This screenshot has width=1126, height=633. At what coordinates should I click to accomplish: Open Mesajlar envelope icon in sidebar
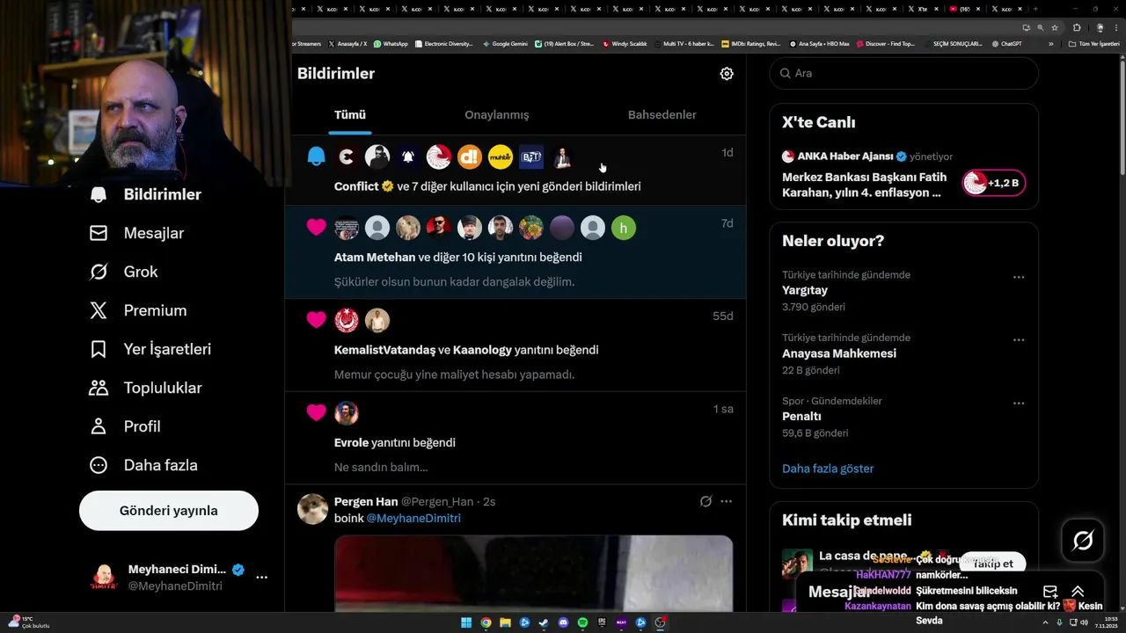click(99, 233)
